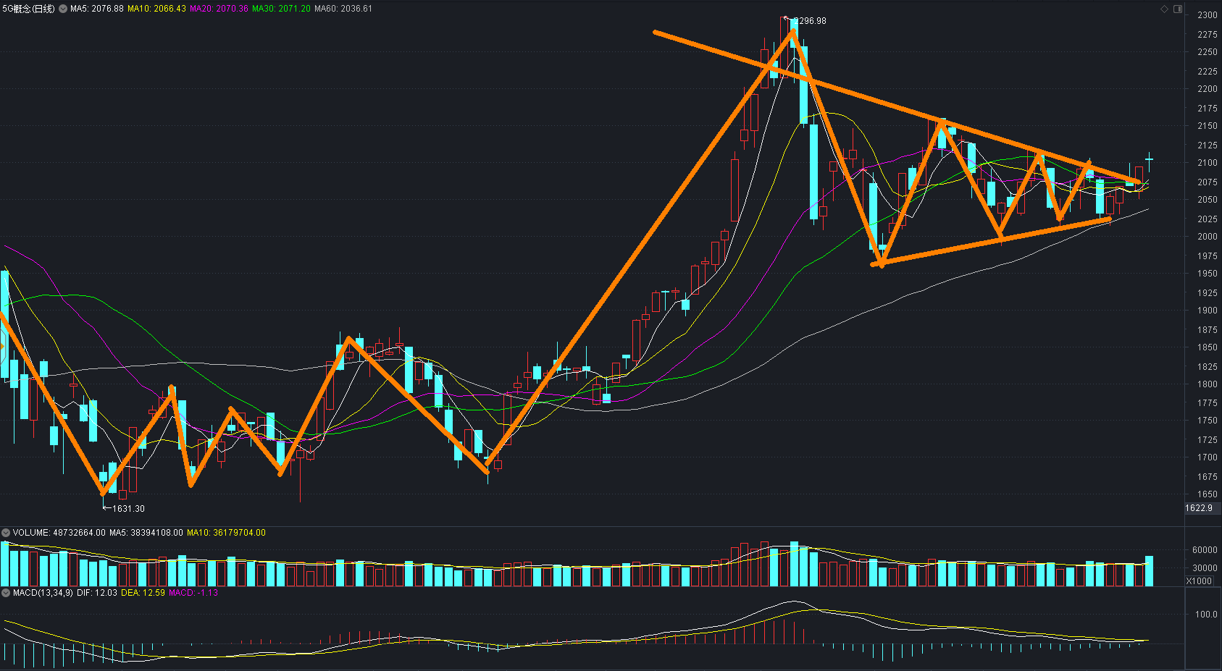Screen dimensions: 1222x671
Task: Click the diamond marker icon at top right
Action: tap(1165, 9)
